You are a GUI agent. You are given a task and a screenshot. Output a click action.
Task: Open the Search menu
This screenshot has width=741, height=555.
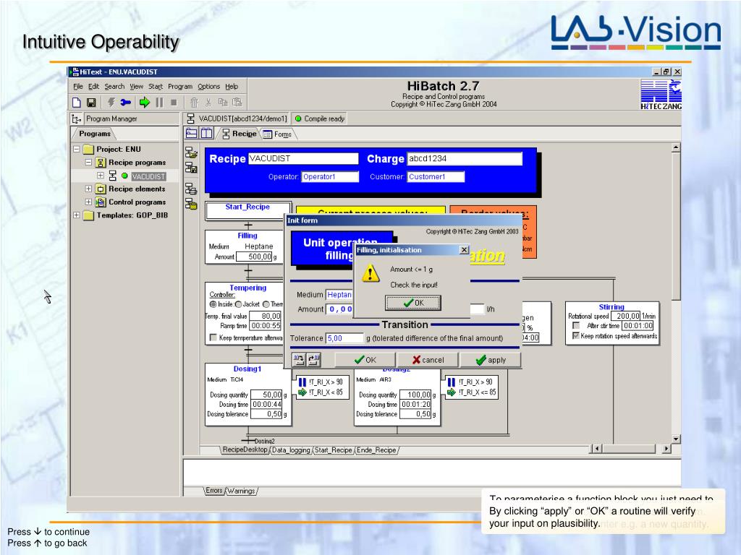pyautogui.click(x=114, y=87)
